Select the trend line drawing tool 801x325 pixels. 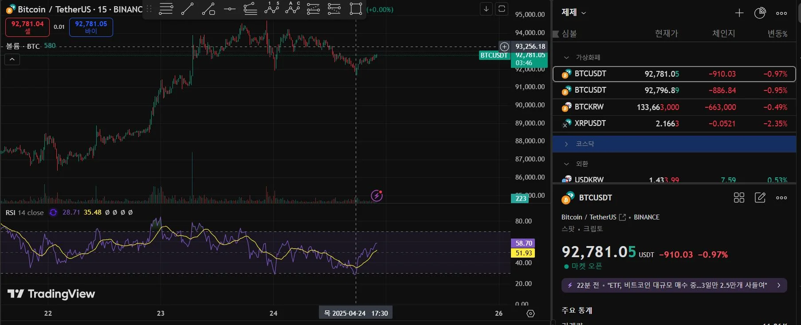pyautogui.click(x=187, y=9)
